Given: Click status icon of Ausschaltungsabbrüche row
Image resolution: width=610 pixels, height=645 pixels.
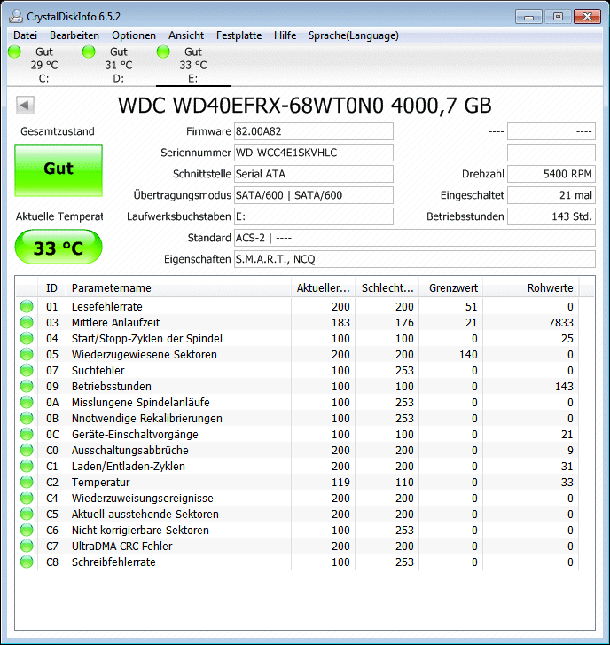Looking at the screenshot, I should click(27, 451).
